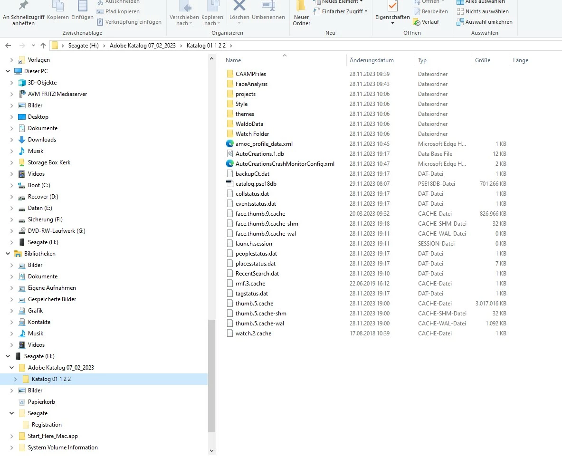Click Verknüpfung einfügen in the ribbon
Viewport: 562px width, 457px height.
(x=129, y=22)
